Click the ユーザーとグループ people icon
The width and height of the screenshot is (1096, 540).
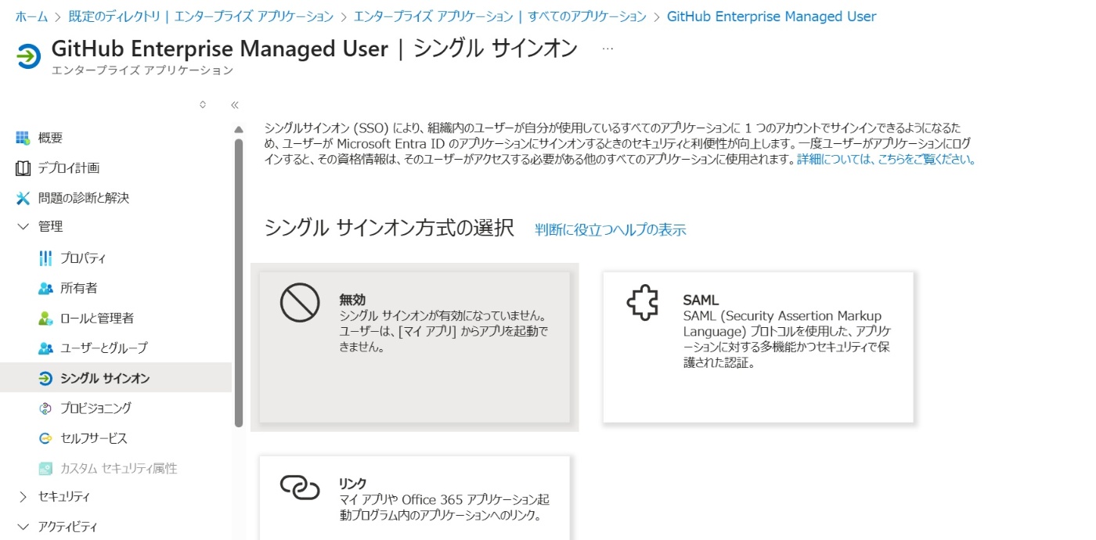pyautogui.click(x=45, y=347)
